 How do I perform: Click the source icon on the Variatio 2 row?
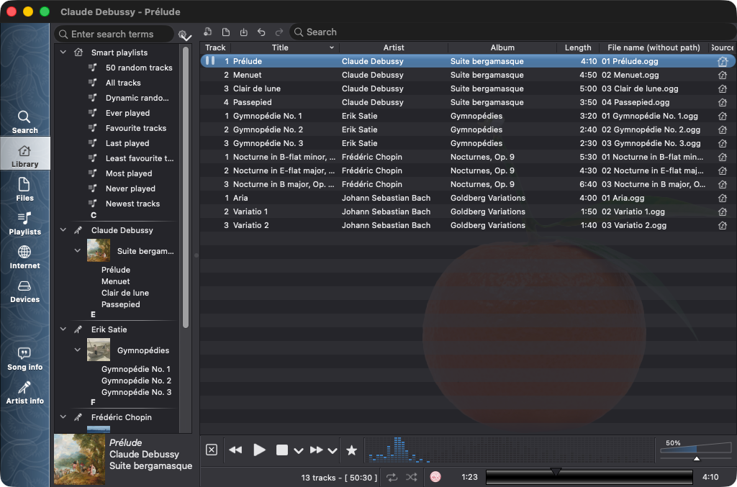pyautogui.click(x=723, y=225)
